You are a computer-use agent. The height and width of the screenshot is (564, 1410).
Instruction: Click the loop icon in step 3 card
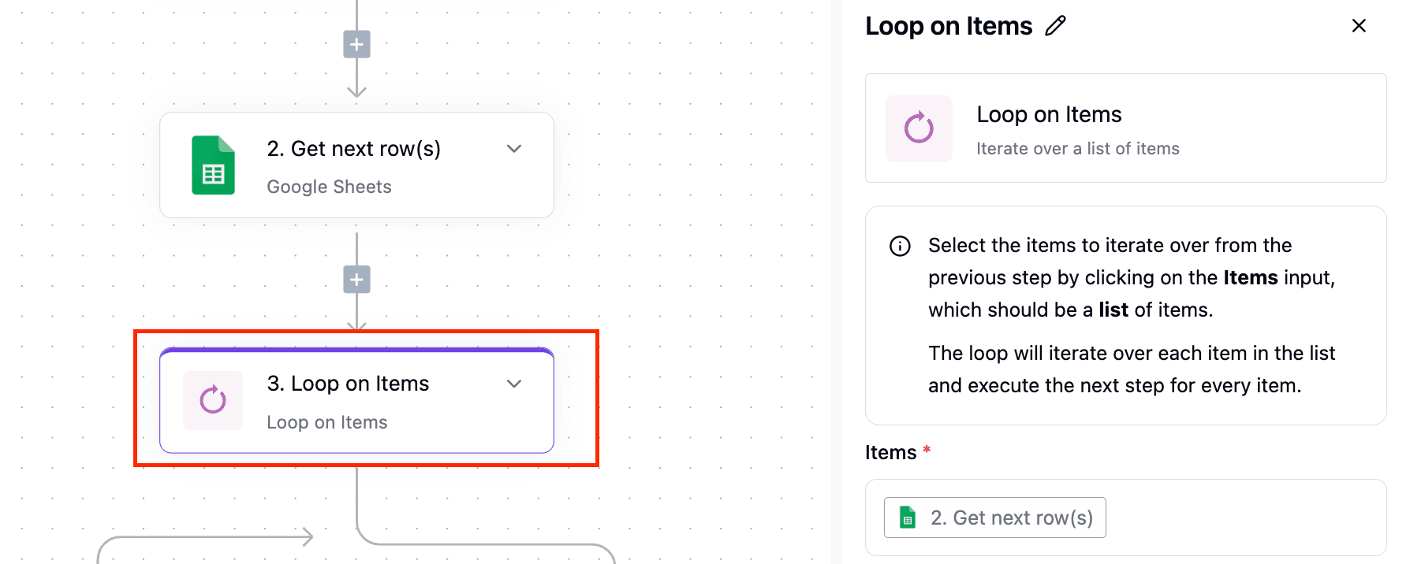213,400
